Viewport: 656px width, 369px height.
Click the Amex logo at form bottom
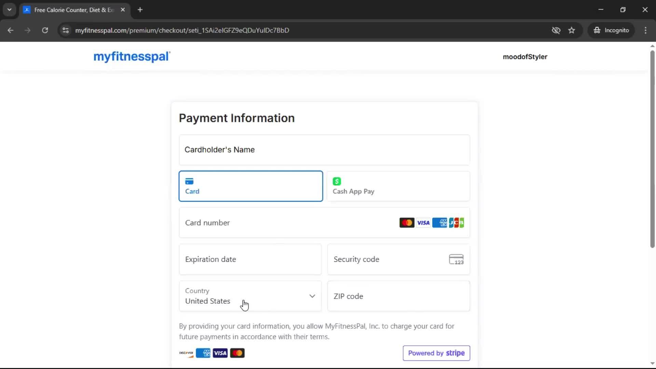(203, 353)
